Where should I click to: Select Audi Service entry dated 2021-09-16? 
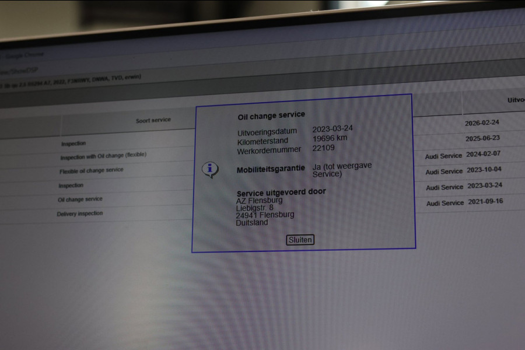[x=465, y=202]
